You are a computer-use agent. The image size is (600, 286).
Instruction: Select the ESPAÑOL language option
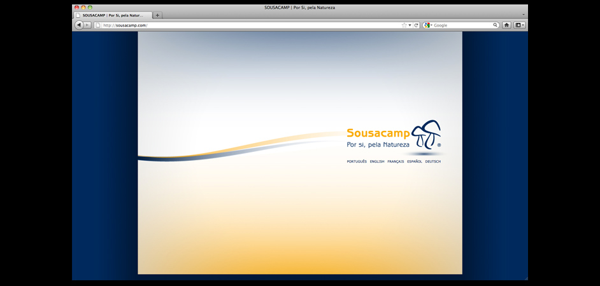point(415,161)
